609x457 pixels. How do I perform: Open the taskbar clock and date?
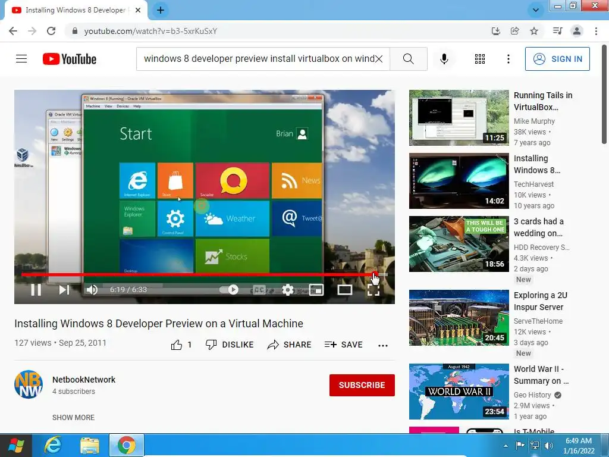point(579,446)
